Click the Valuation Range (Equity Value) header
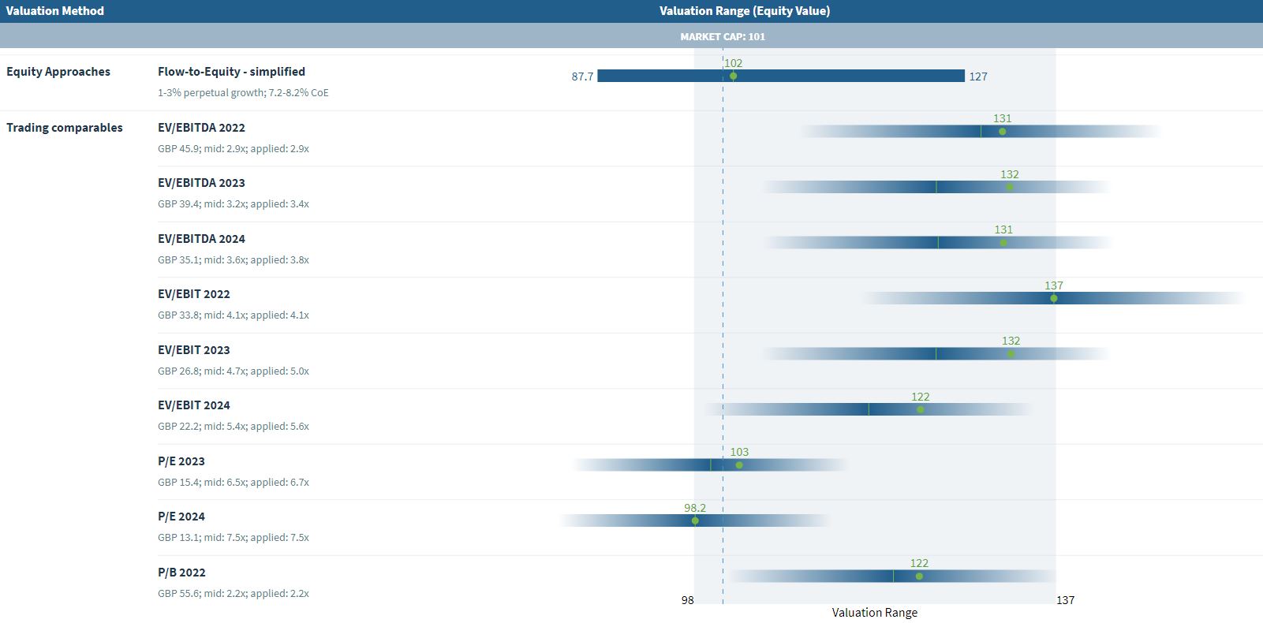 tap(744, 11)
